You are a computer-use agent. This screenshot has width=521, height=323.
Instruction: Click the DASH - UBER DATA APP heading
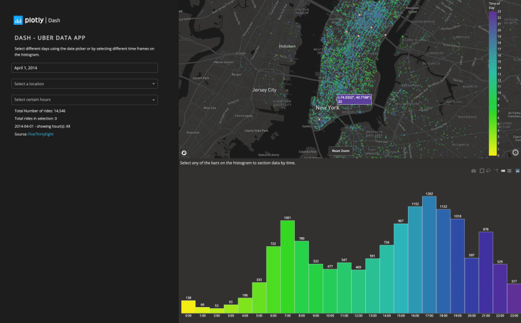(50, 38)
